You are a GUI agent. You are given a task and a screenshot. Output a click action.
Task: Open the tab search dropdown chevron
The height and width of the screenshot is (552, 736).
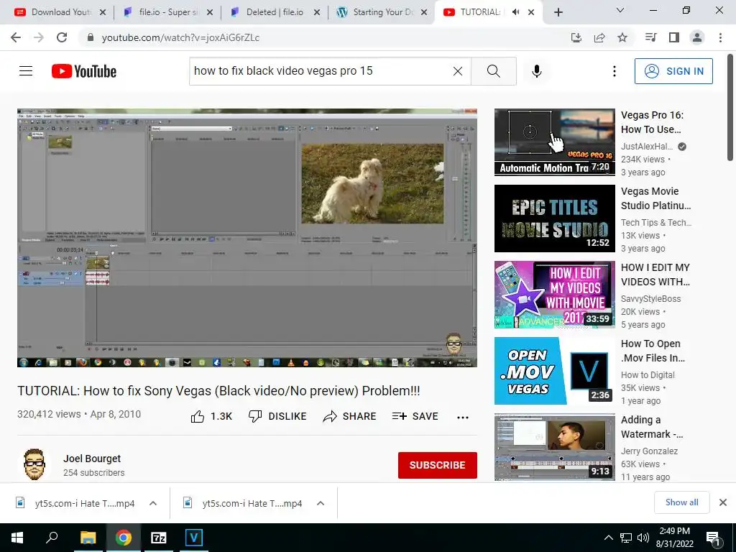620,10
